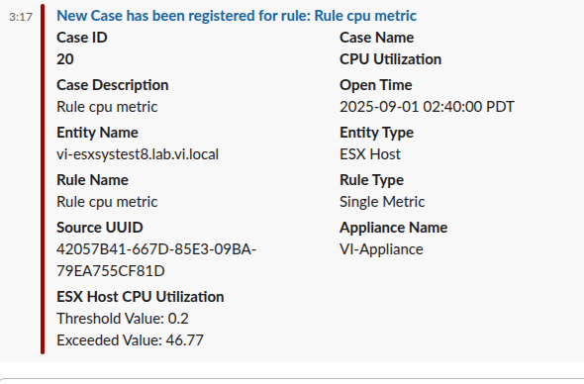This screenshot has height=384, width=584.
Task: Click the Source UUID field label
Action: (x=99, y=228)
